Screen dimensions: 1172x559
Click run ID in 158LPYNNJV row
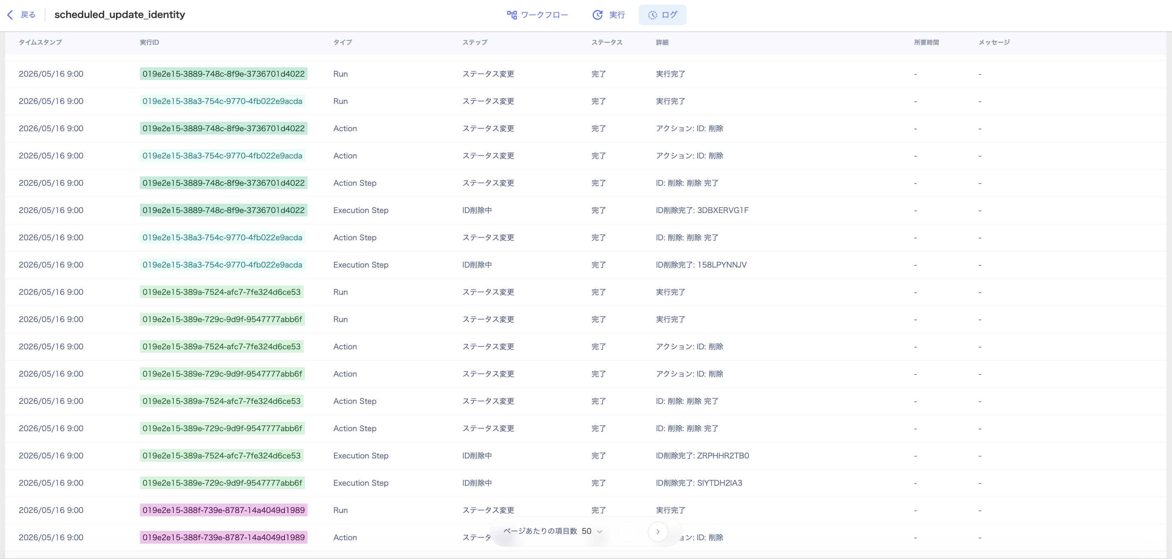[222, 265]
